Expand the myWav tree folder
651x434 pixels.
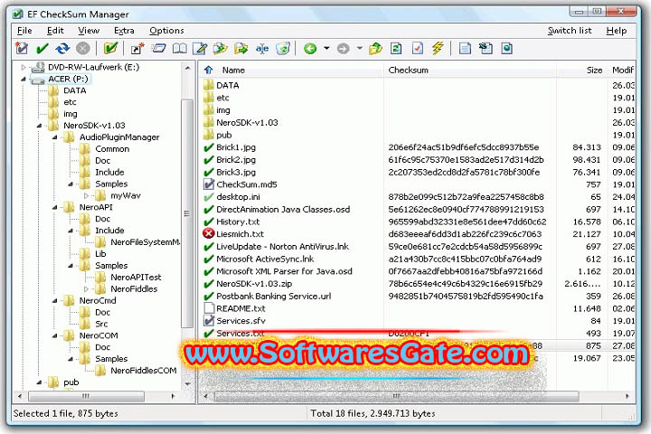click(86, 195)
